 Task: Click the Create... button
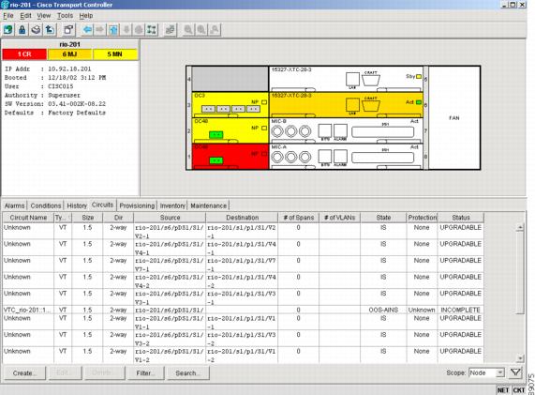(x=24, y=372)
